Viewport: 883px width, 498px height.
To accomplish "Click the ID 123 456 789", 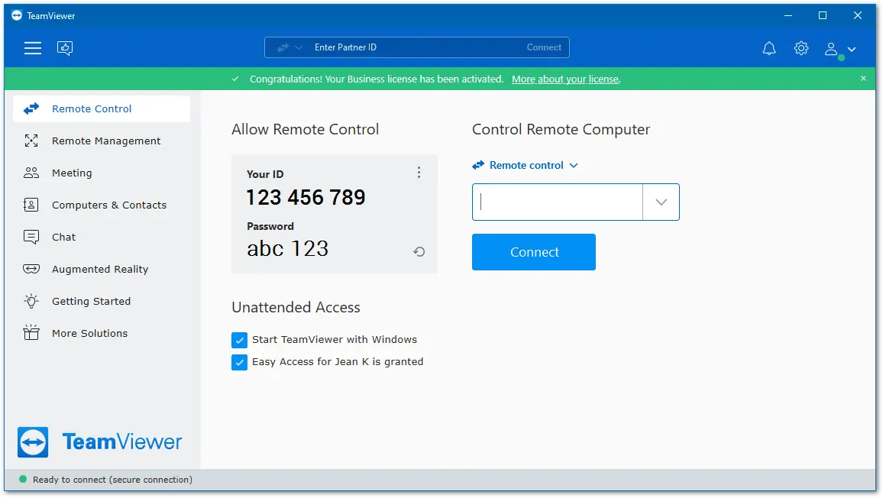I will pyautogui.click(x=306, y=198).
